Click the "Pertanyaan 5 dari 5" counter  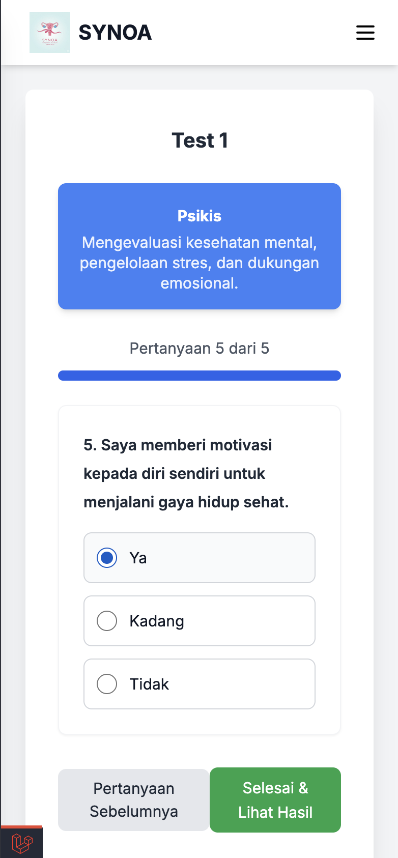point(200,349)
